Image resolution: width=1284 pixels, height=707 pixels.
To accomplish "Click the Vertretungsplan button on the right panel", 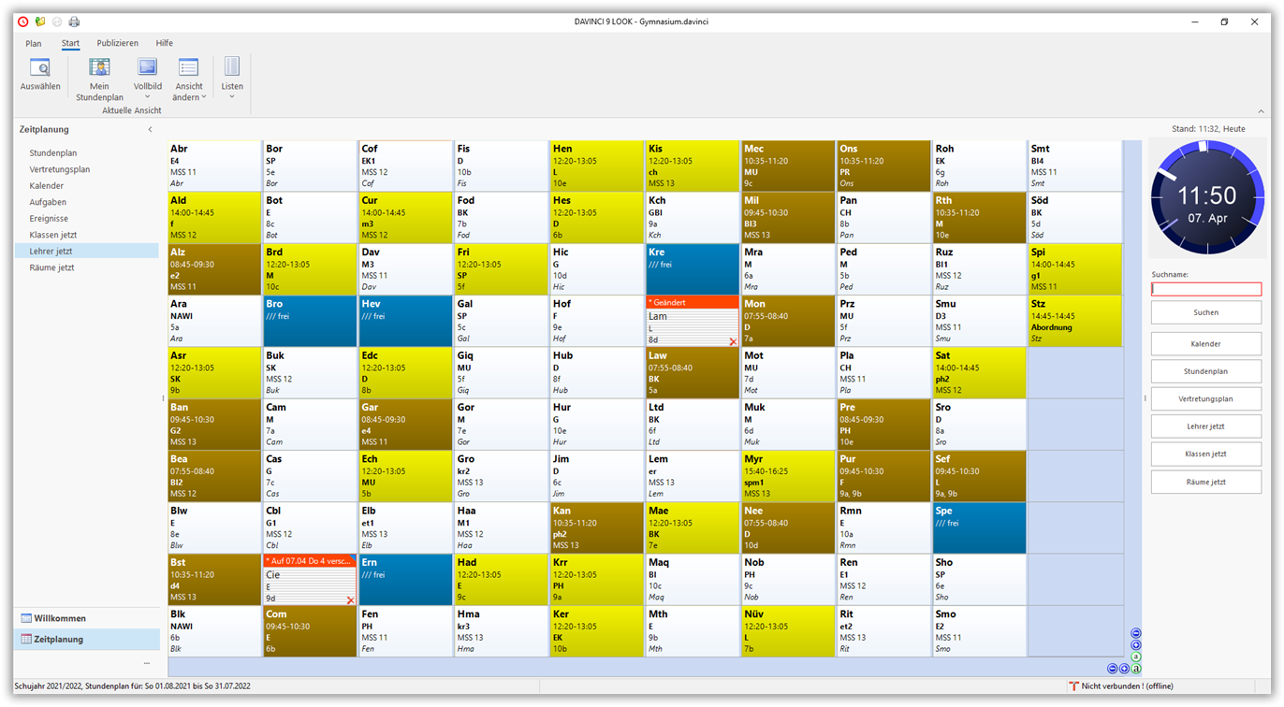I will (1205, 398).
